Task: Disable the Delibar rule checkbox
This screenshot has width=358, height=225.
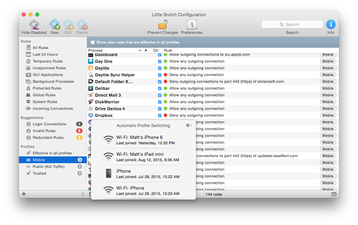Action: click(x=160, y=89)
